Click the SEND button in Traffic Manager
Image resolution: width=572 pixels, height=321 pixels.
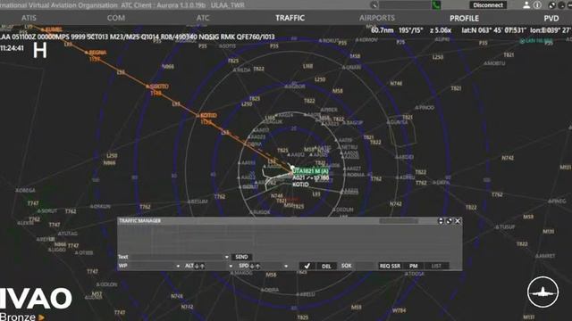tap(241, 257)
